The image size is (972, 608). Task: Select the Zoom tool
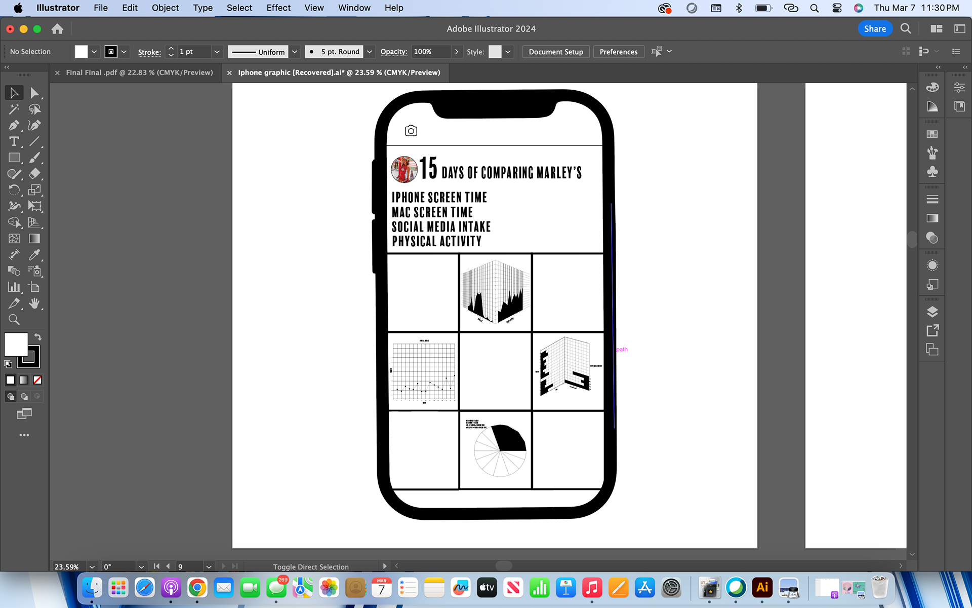[x=14, y=319]
